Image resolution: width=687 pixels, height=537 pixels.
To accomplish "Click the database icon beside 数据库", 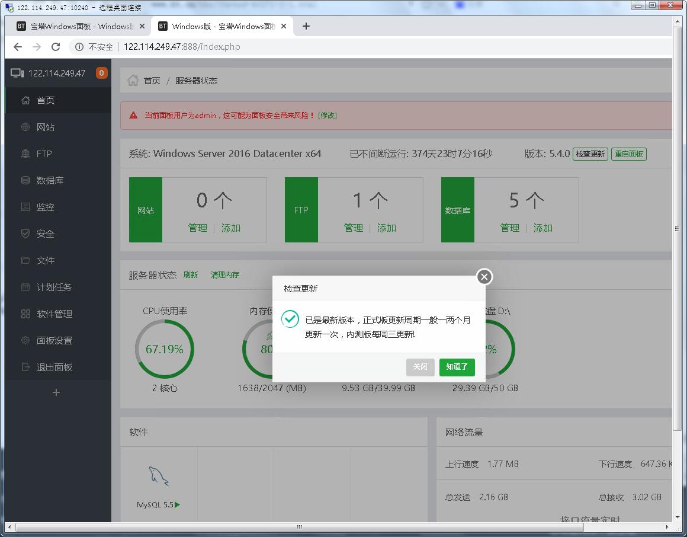I will pyautogui.click(x=25, y=180).
